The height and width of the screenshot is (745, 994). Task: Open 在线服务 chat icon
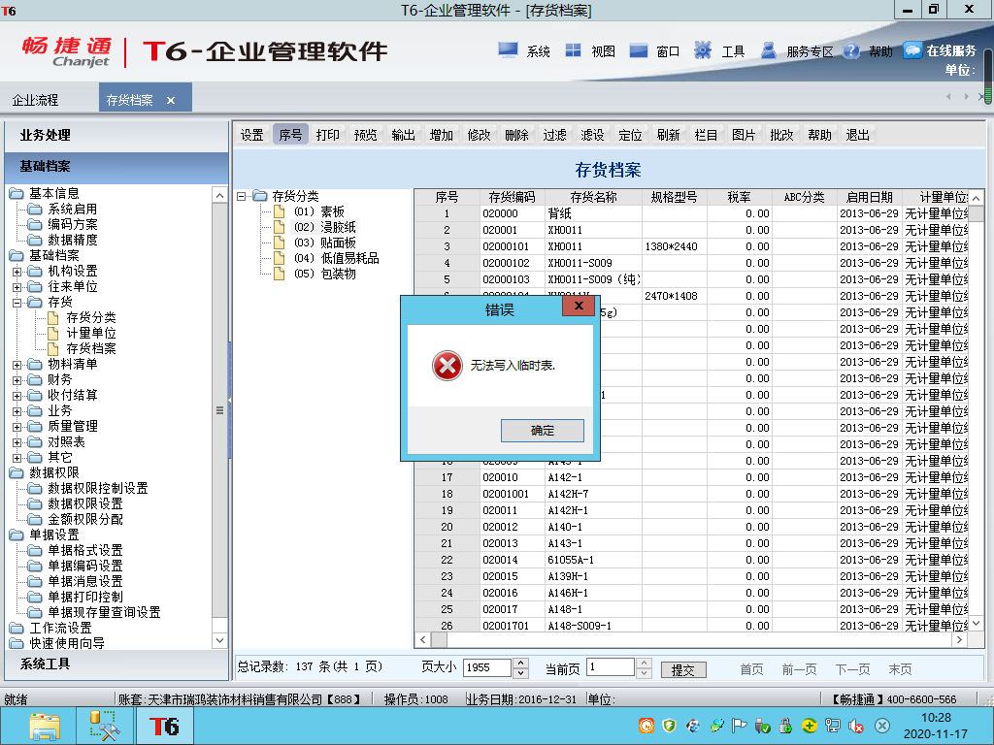[912, 50]
